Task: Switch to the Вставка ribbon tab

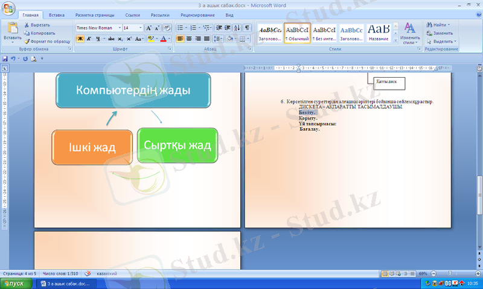Action: [x=57, y=14]
